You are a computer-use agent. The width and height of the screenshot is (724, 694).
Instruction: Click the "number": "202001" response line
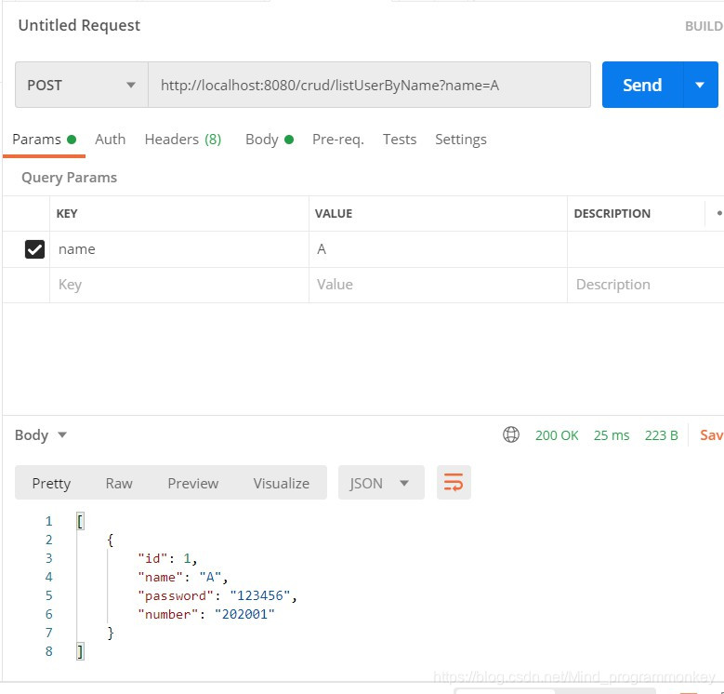206,614
